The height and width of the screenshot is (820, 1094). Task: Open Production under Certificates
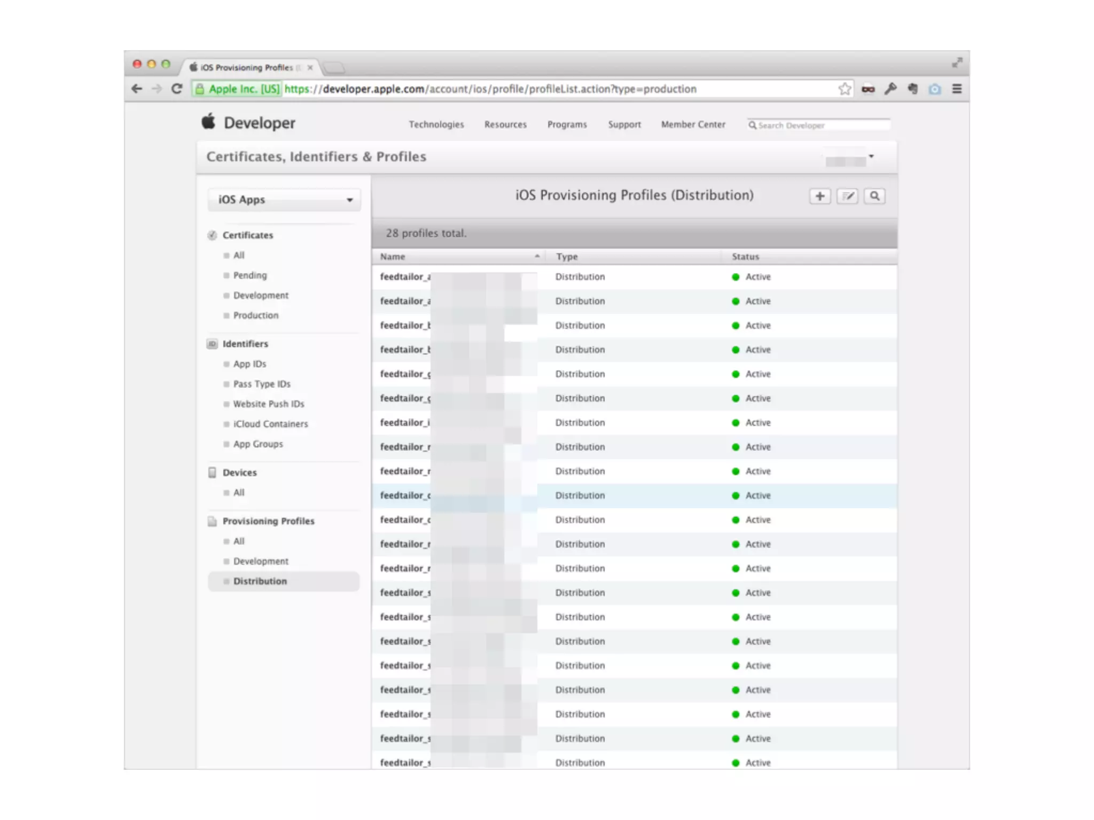[x=255, y=316]
